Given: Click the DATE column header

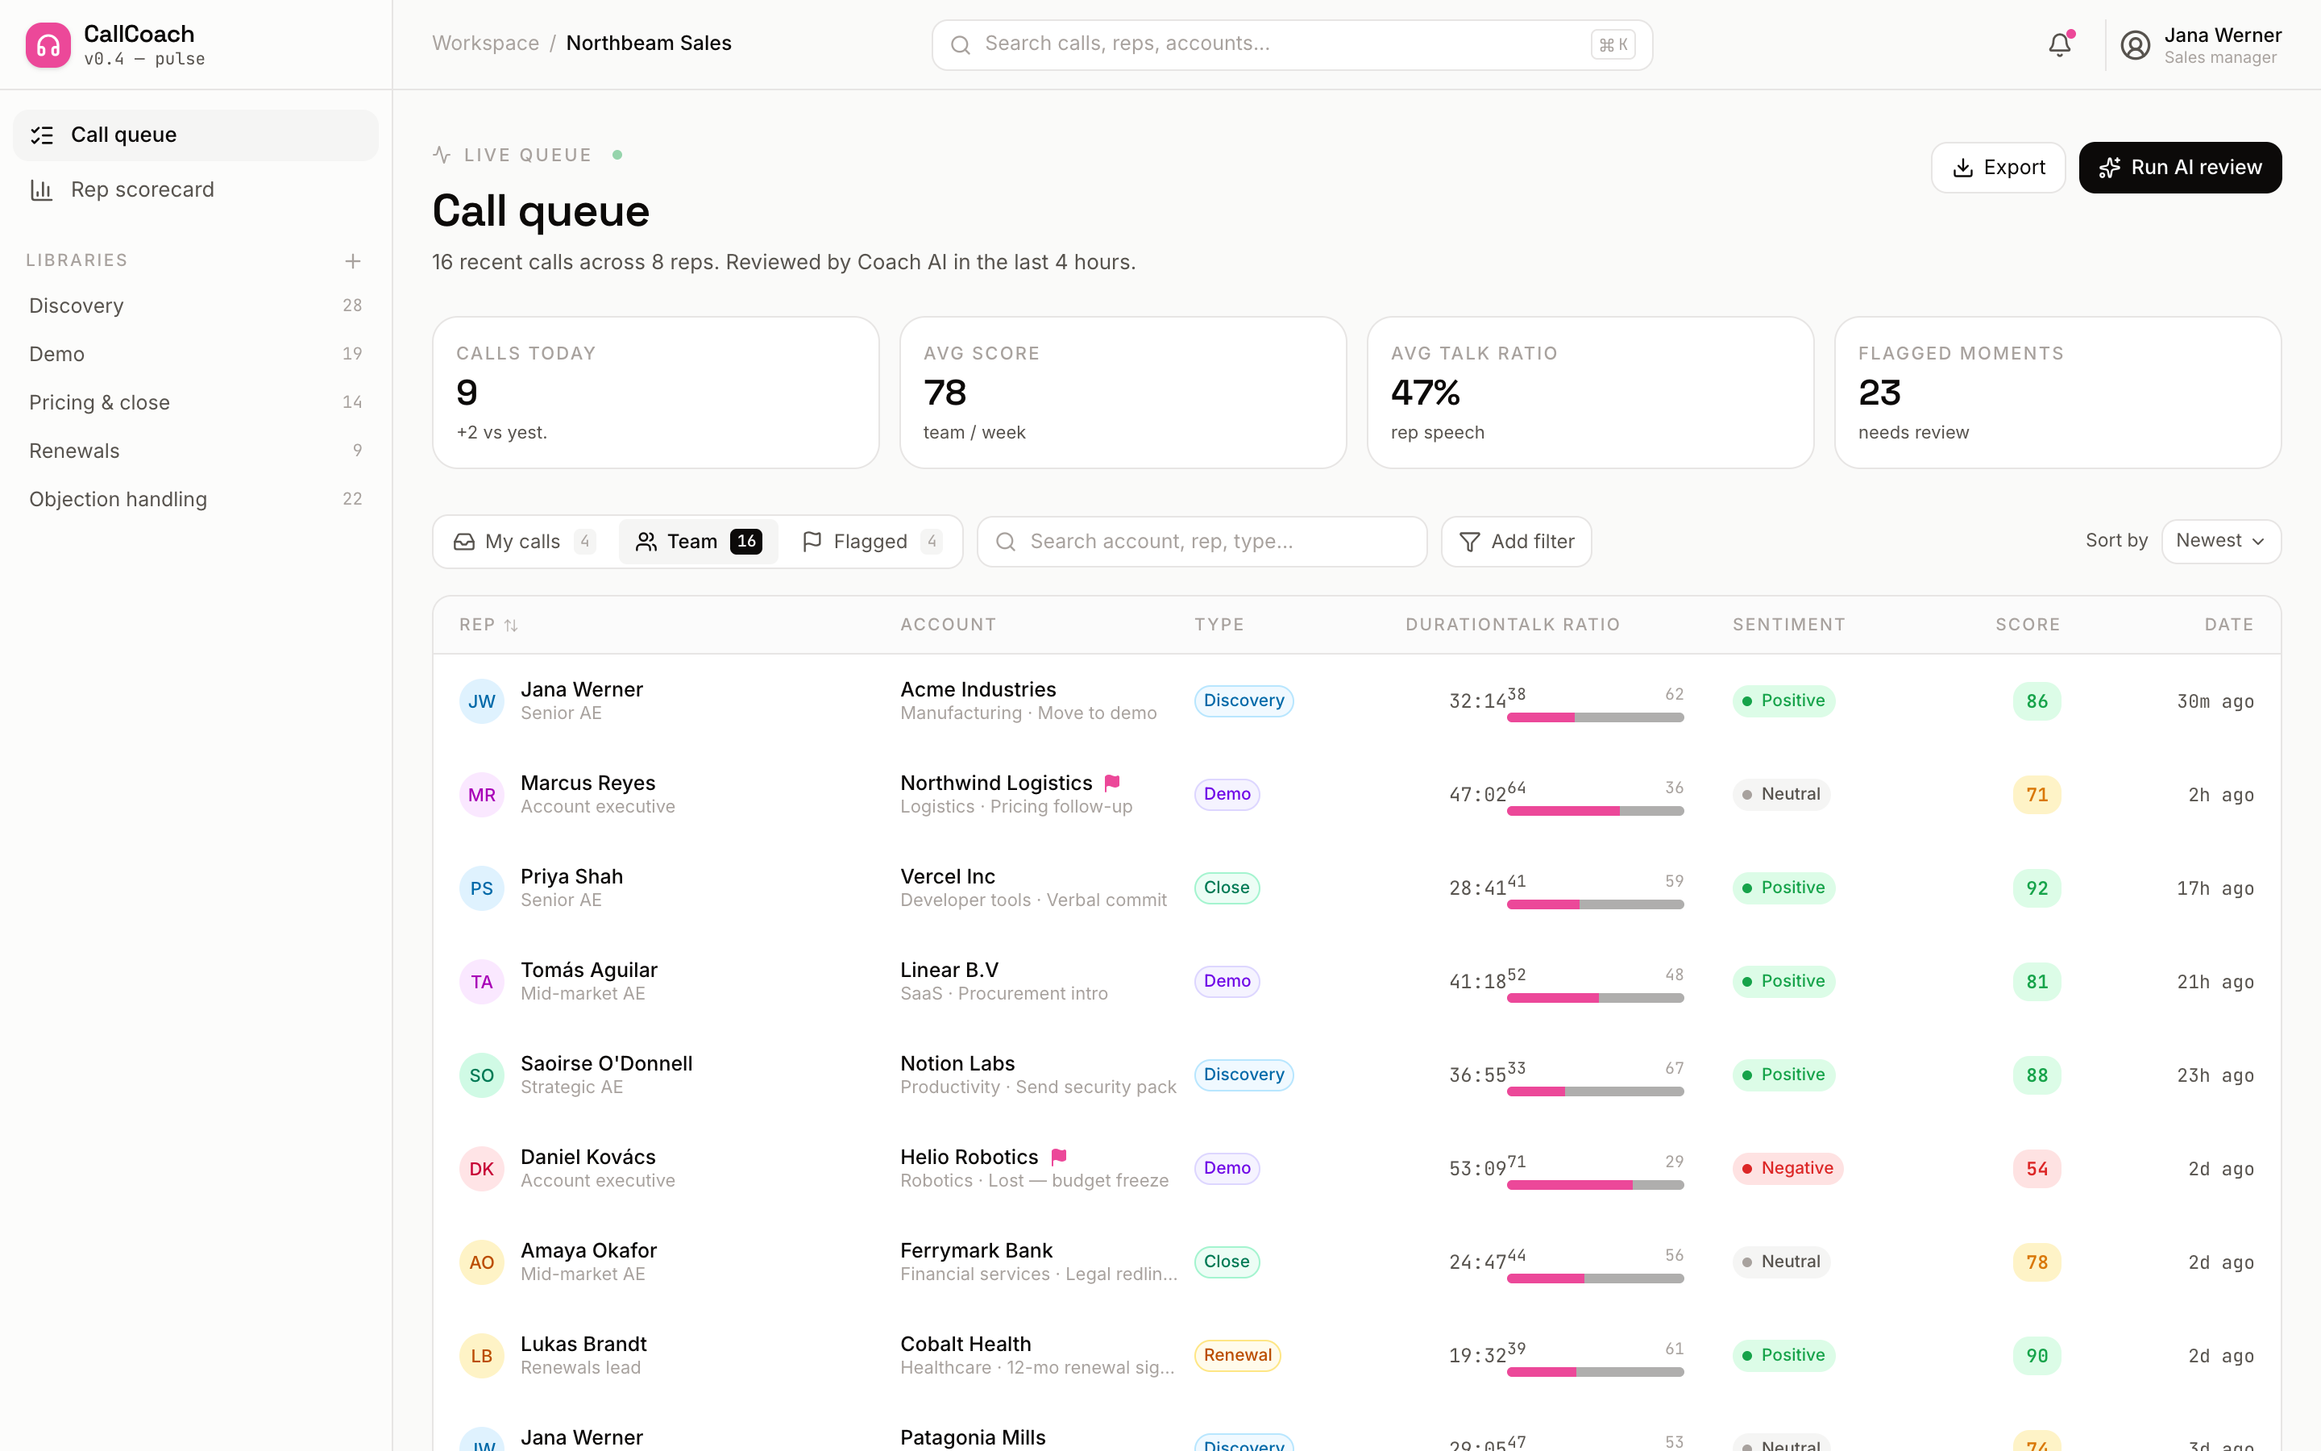Looking at the screenshot, I should (2229, 625).
